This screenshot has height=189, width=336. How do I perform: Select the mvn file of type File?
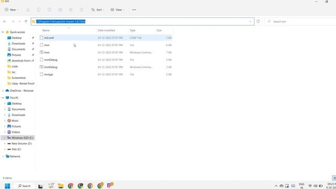(x=106, y=45)
